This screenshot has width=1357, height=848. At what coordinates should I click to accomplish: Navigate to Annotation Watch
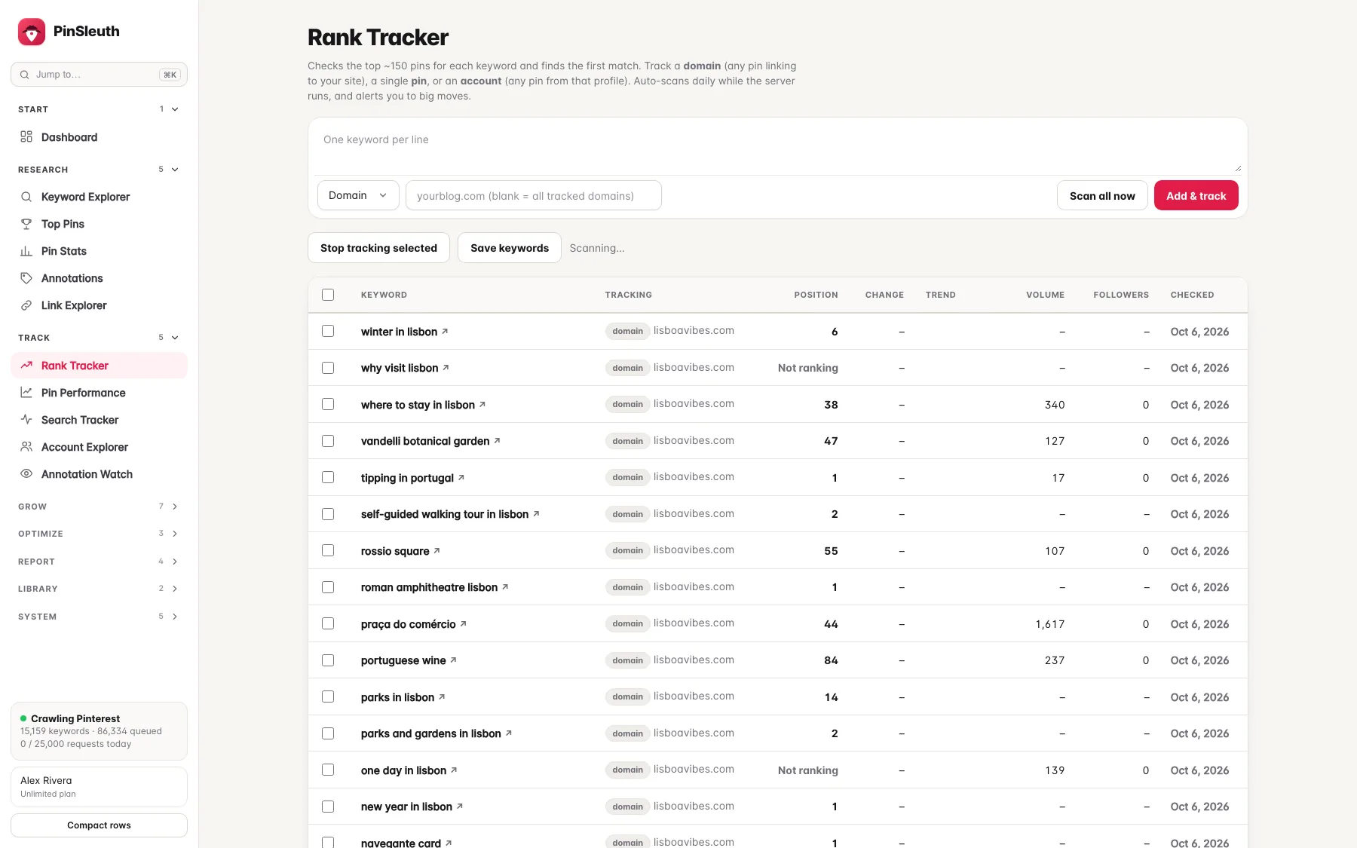coord(99,474)
